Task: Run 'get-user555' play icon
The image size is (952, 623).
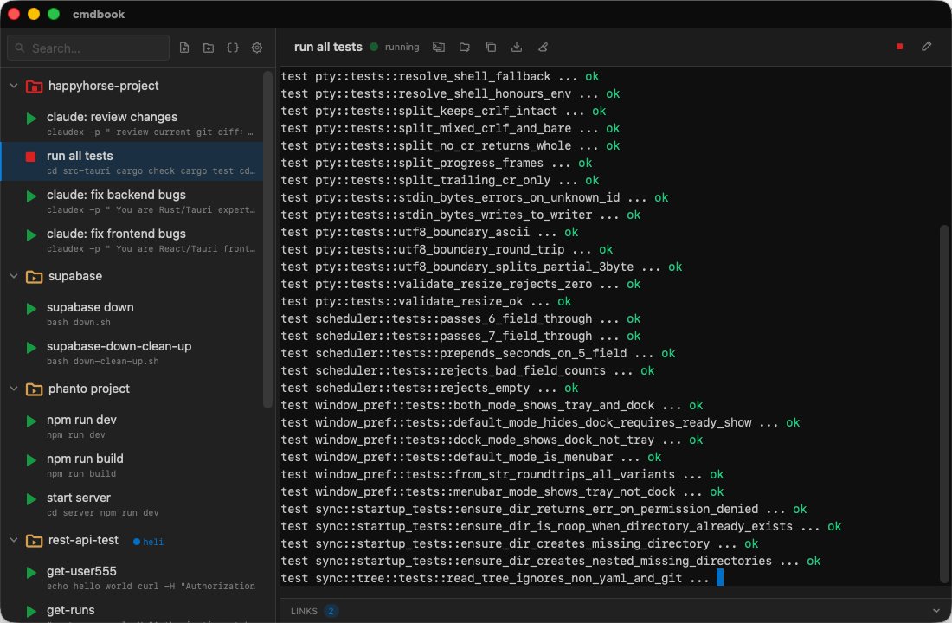Action: (31, 572)
